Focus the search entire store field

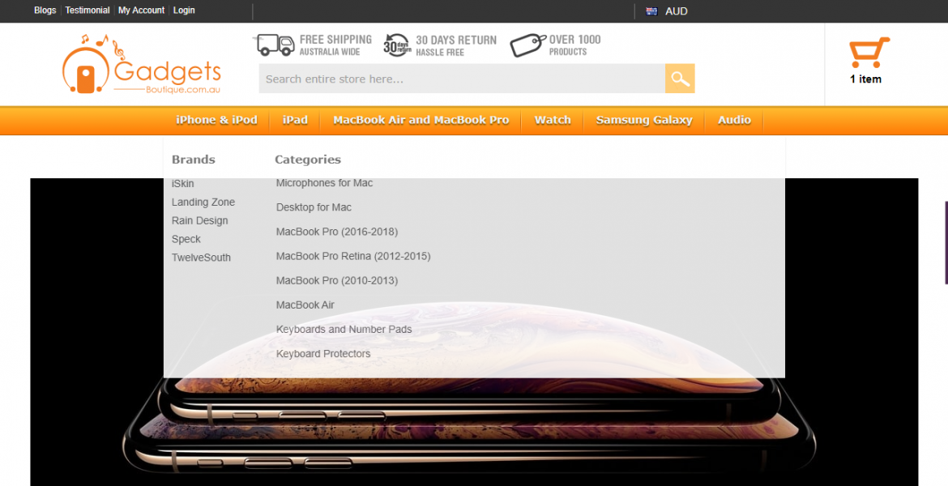pyautogui.click(x=462, y=79)
